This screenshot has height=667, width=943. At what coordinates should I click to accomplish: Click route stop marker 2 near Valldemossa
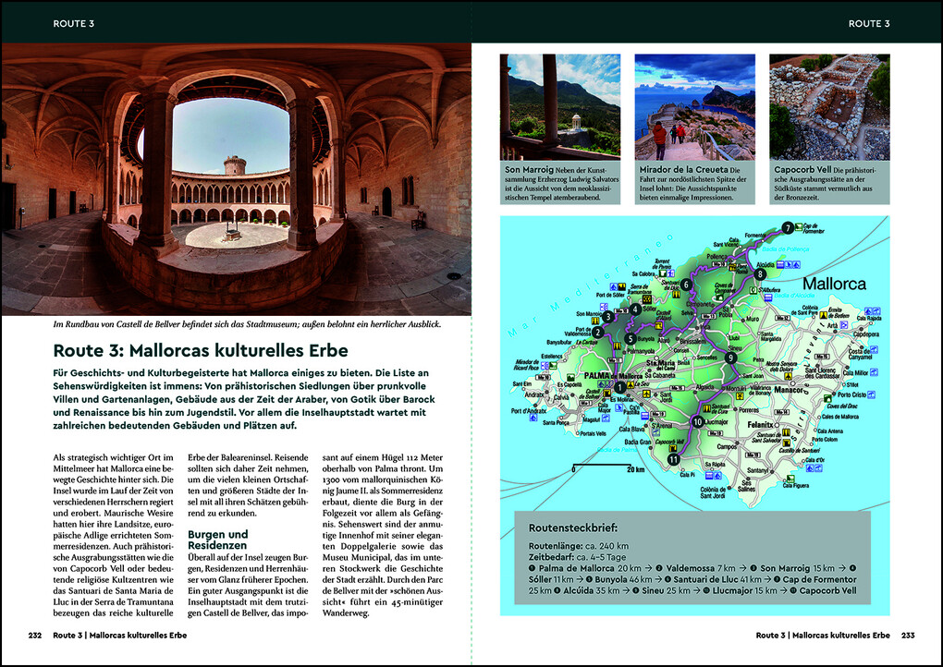pos(598,333)
